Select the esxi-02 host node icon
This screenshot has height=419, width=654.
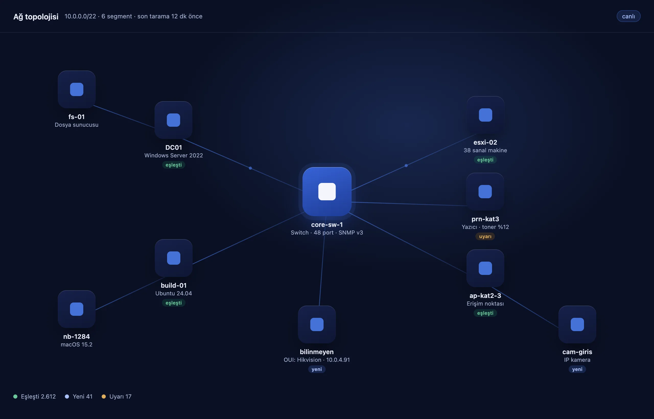485,115
